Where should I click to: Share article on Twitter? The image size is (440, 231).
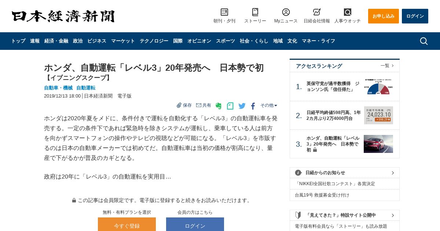[242, 106]
